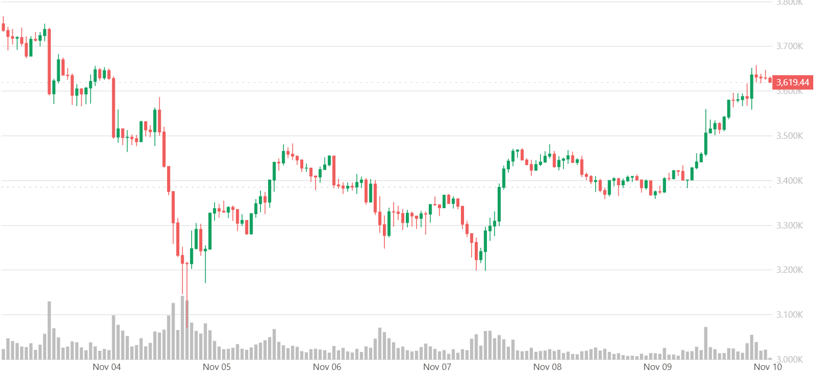Select the first candlestick at the left edge

(3, 27)
